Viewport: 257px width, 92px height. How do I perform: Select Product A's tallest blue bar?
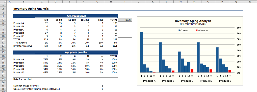point(141,52)
